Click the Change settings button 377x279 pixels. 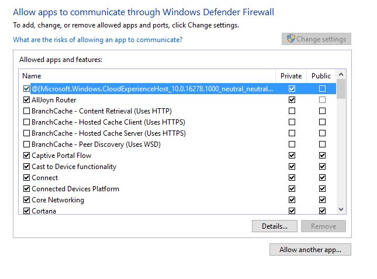[316, 39]
